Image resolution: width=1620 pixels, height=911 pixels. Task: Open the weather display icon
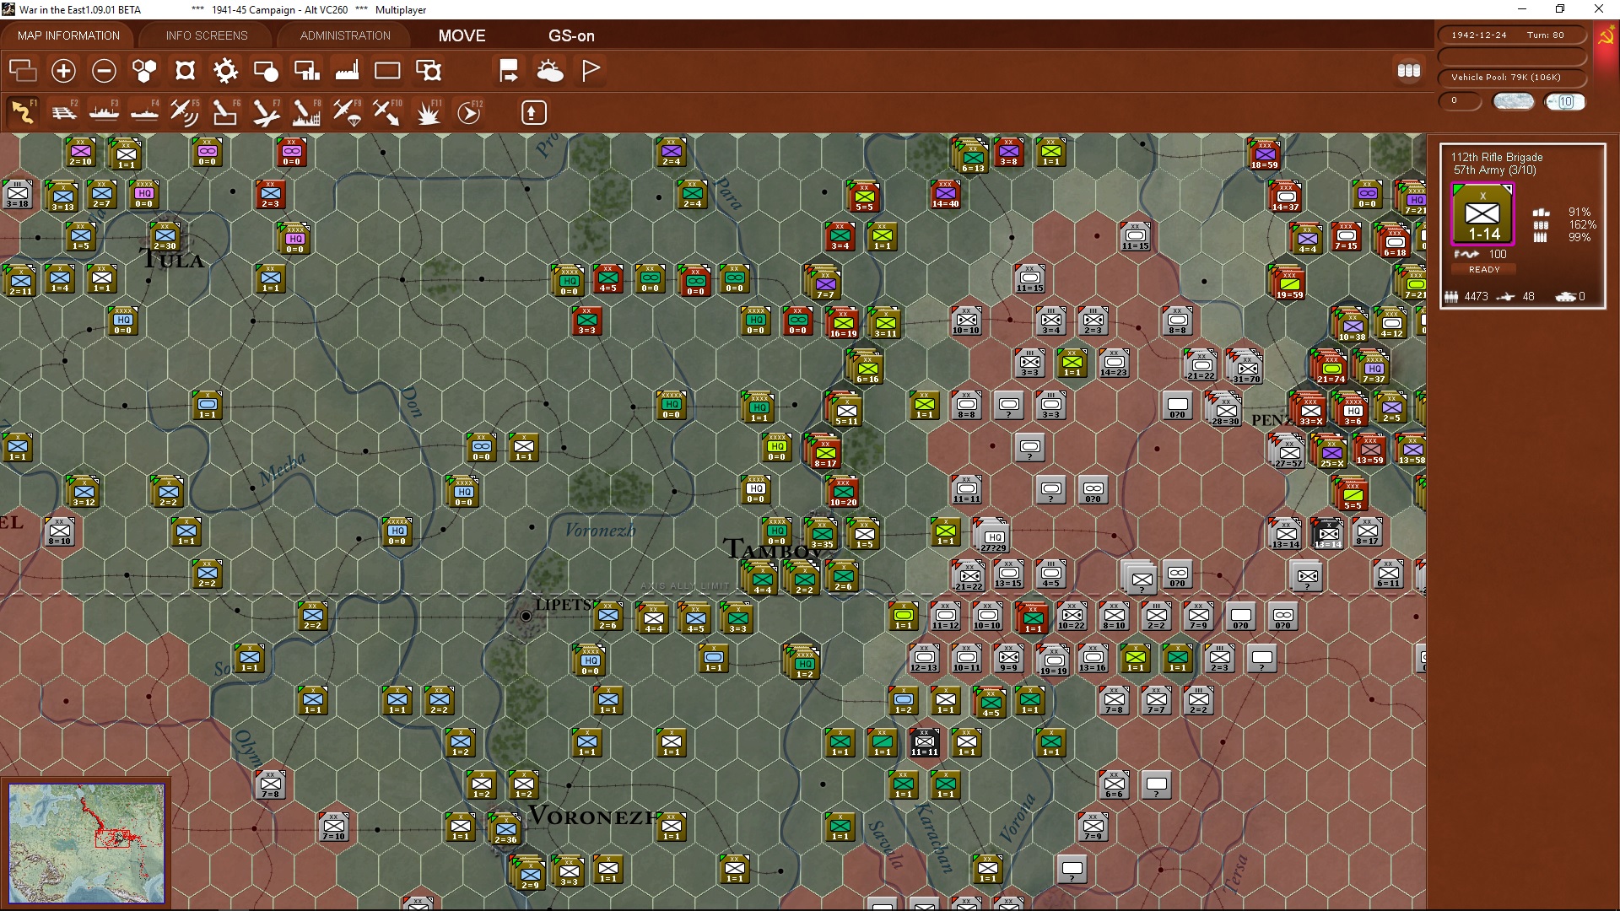coord(550,71)
